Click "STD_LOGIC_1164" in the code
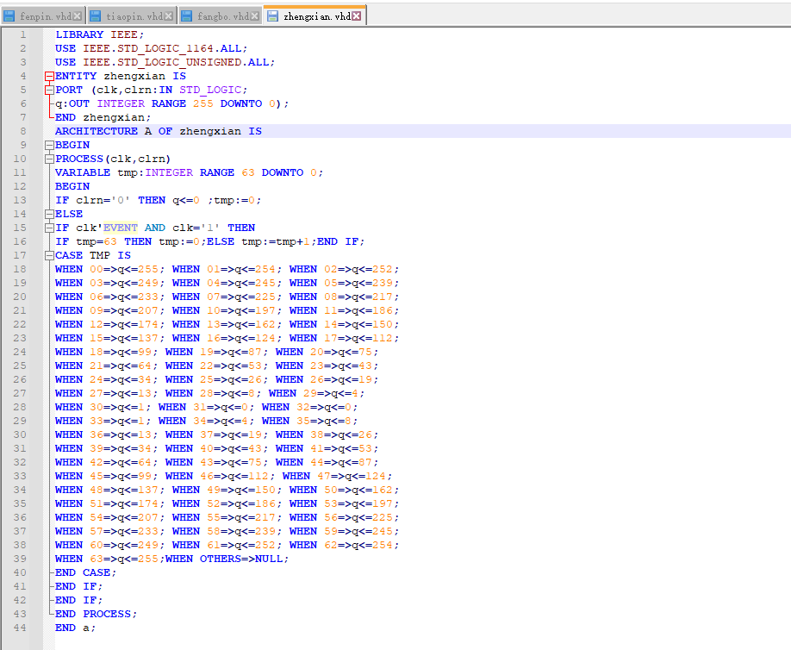 [165, 48]
